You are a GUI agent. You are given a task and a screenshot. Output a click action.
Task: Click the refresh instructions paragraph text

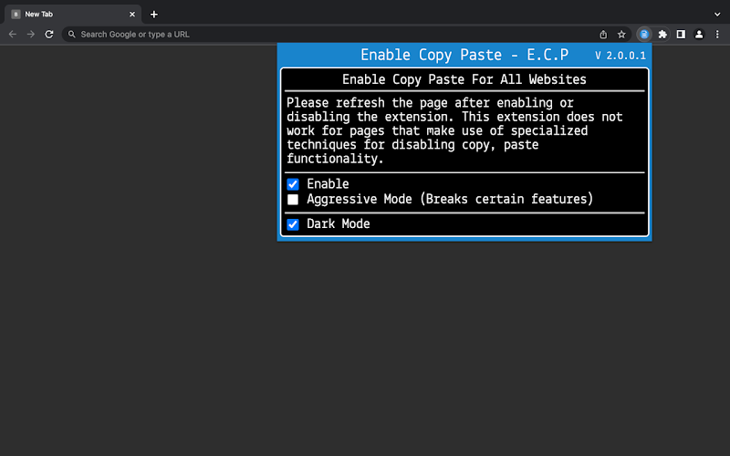(x=454, y=130)
